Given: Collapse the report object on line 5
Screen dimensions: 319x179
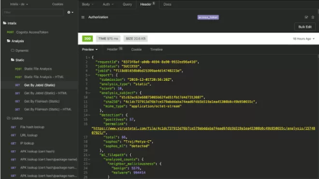Looking at the screenshot, I should [89, 75].
